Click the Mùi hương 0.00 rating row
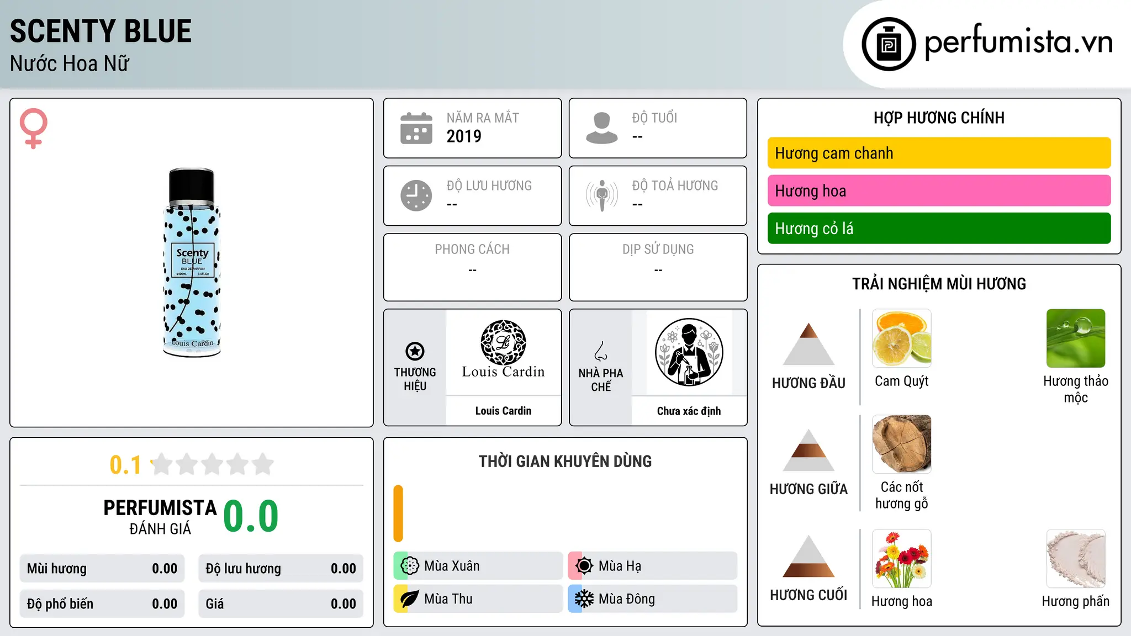 (x=102, y=569)
